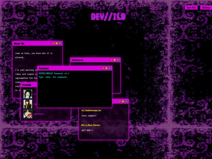Select the 'QUIT NOW!!!' comment text

click(87, 130)
